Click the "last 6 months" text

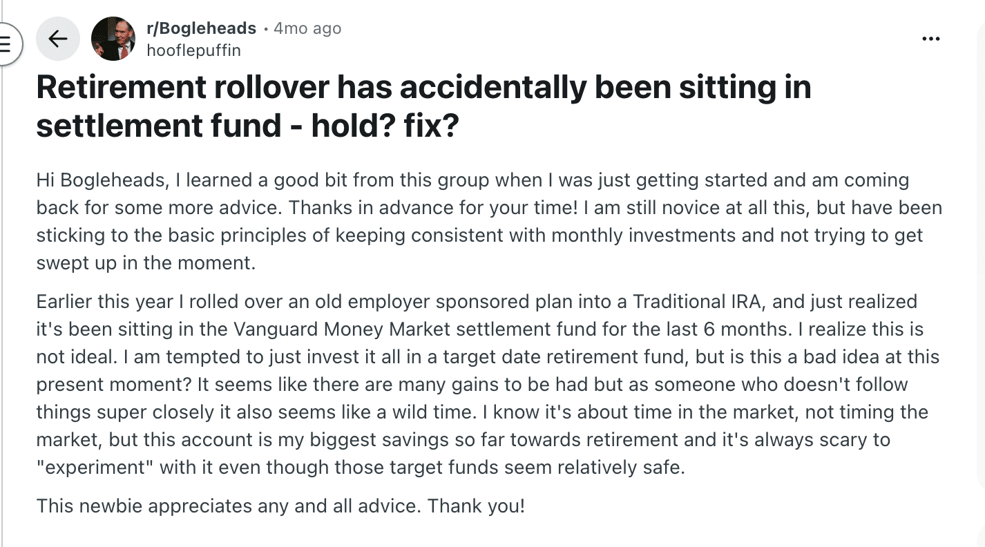(696, 329)
